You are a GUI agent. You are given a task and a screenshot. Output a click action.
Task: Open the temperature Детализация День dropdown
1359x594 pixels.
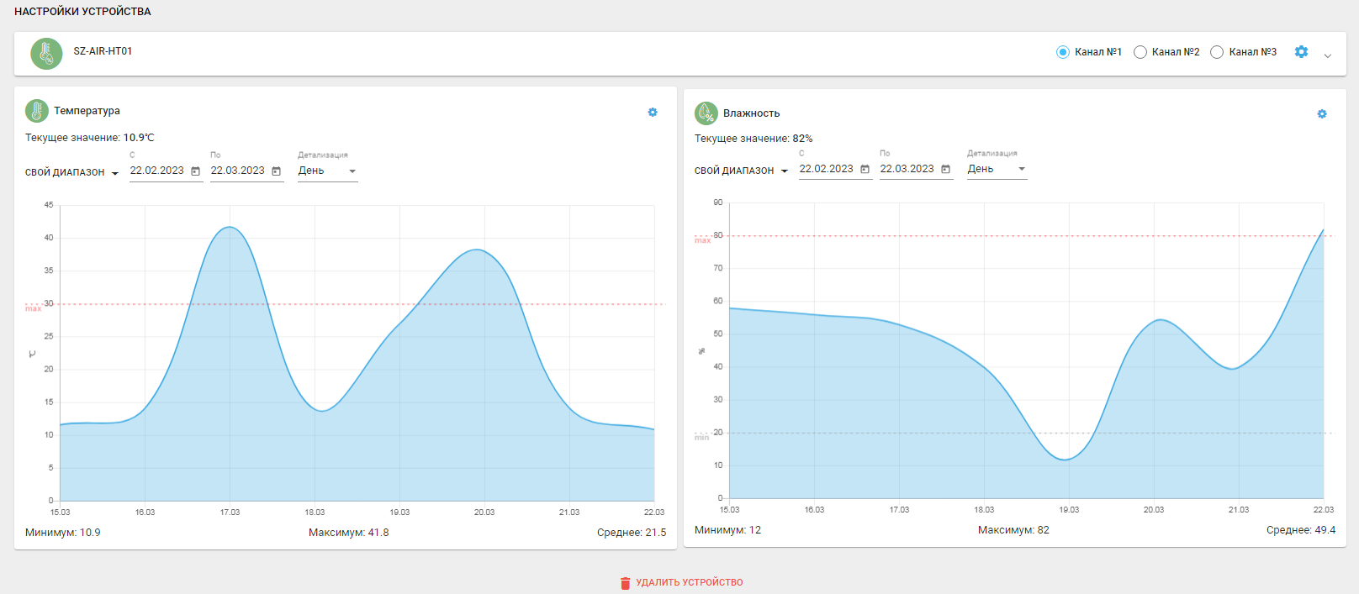[x=327, y=171]
